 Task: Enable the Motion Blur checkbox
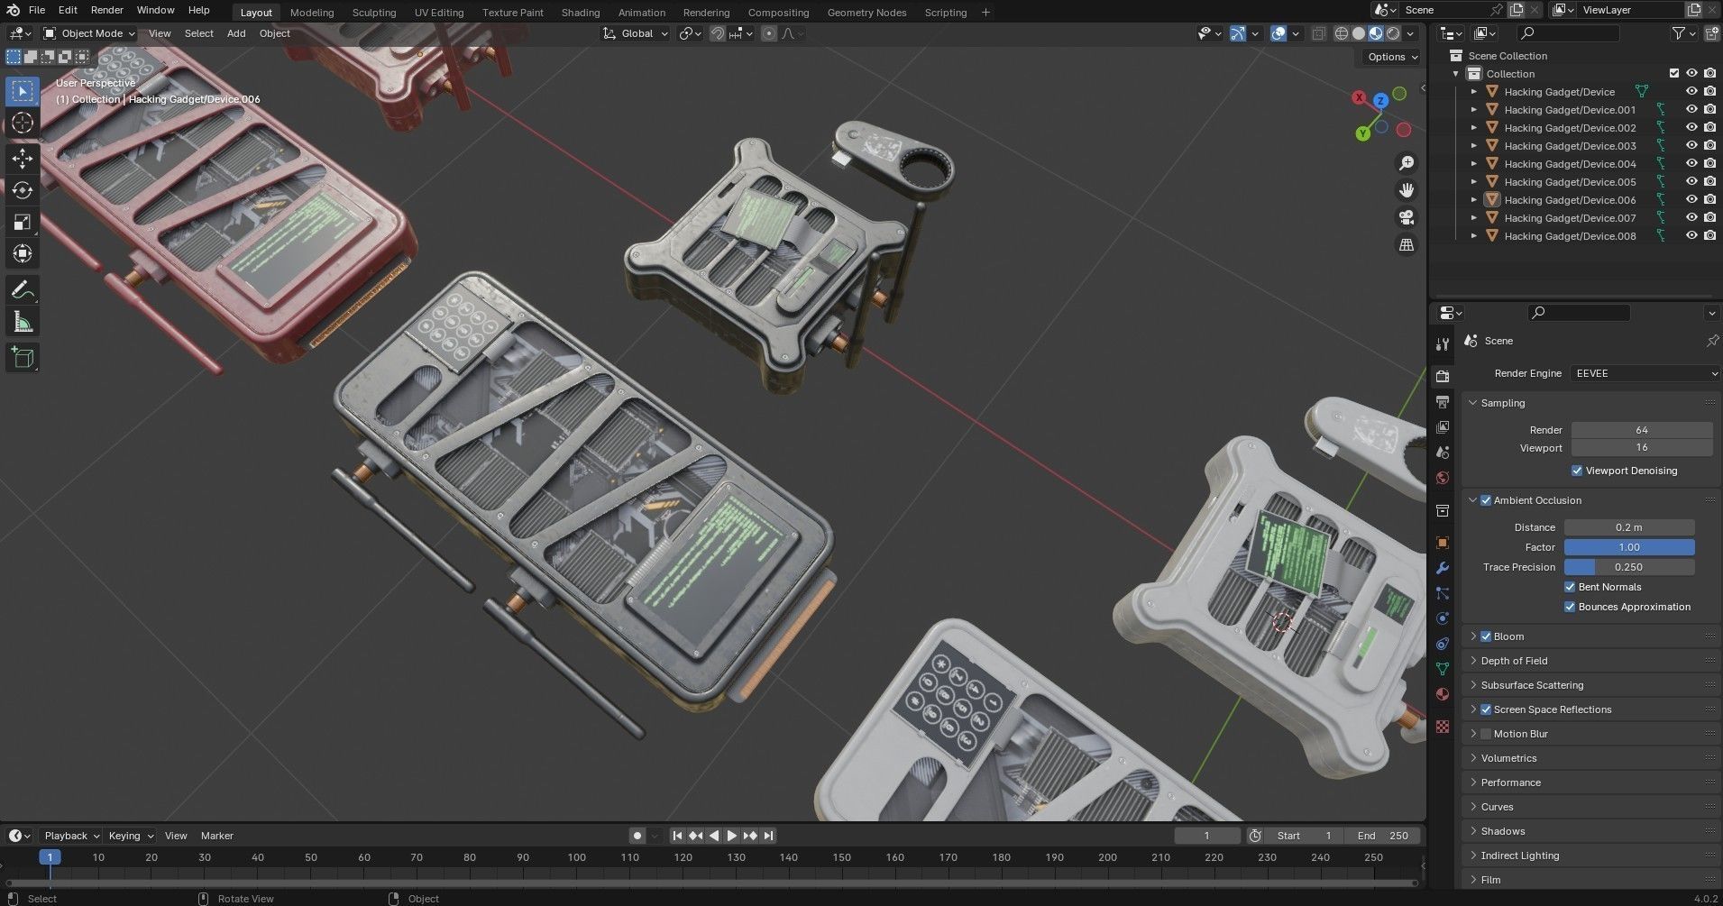click(x=1486, y=734)
